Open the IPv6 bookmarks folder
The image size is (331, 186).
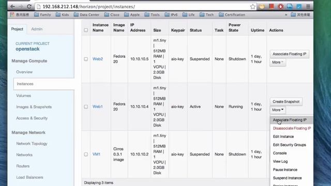pos(171,14)
